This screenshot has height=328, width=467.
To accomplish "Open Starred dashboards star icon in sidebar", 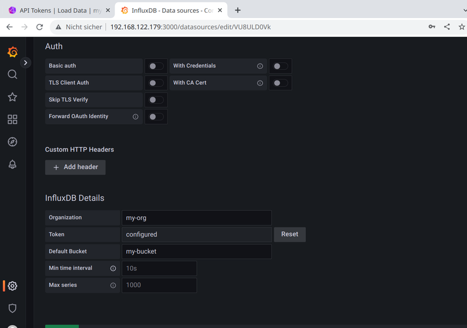I will coord(12,97).
